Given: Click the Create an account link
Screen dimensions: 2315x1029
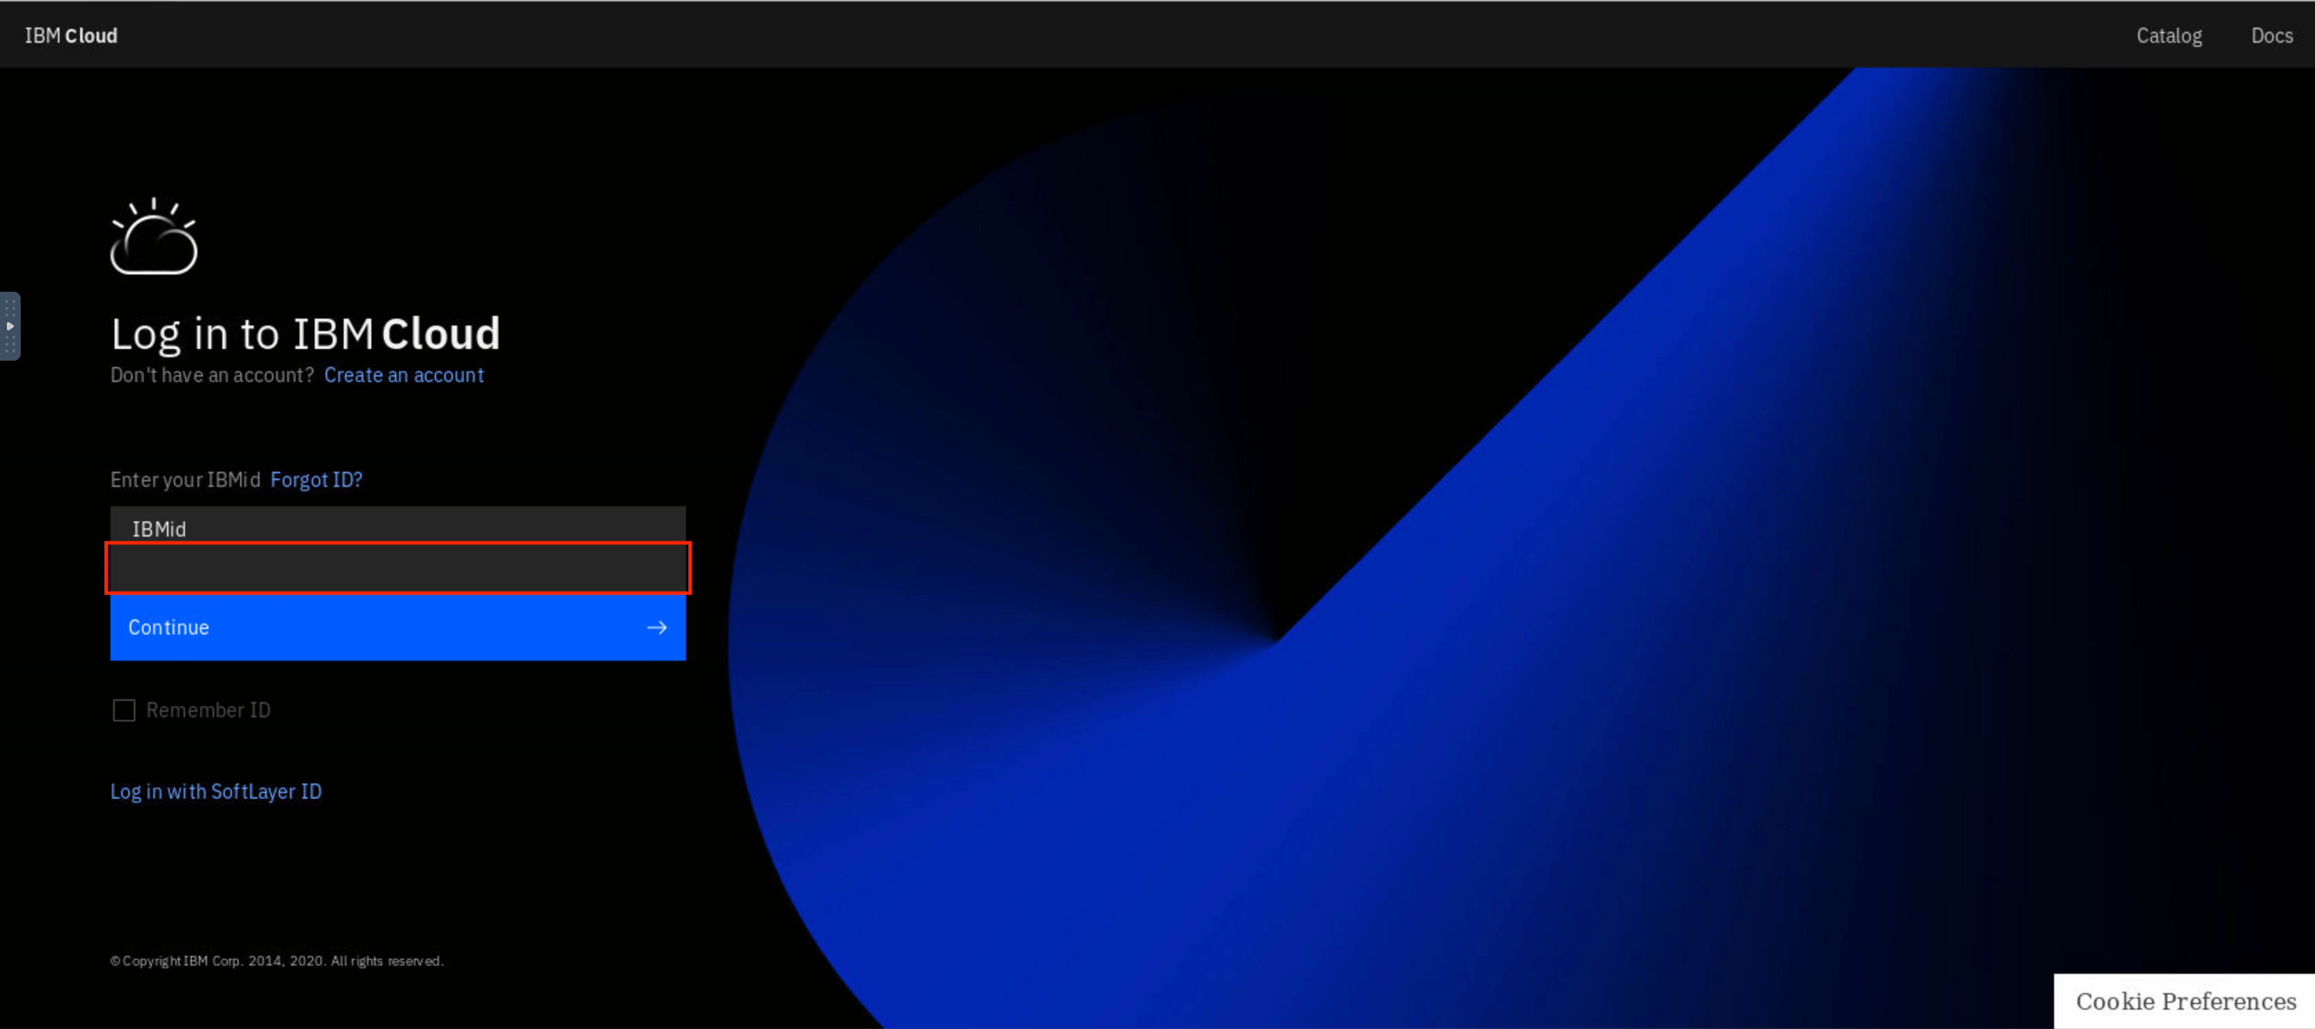Looking at the screenshot, I should click(x=404, y=374).
